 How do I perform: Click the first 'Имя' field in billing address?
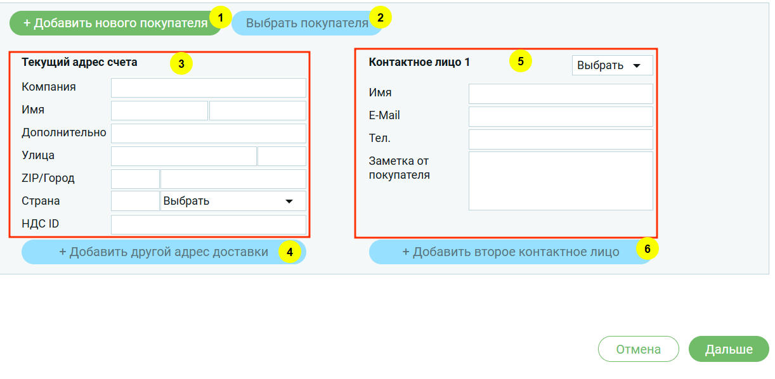[x=159, y=110]
